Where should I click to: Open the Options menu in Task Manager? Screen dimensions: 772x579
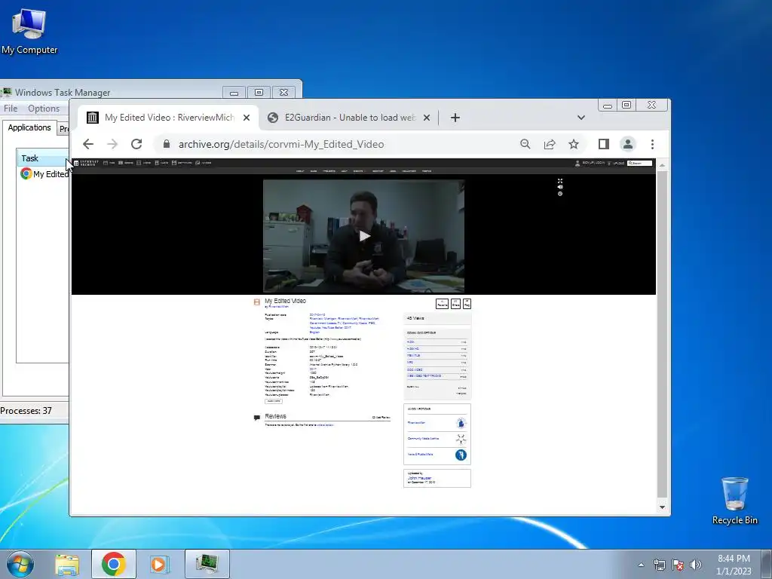[43, 109]
